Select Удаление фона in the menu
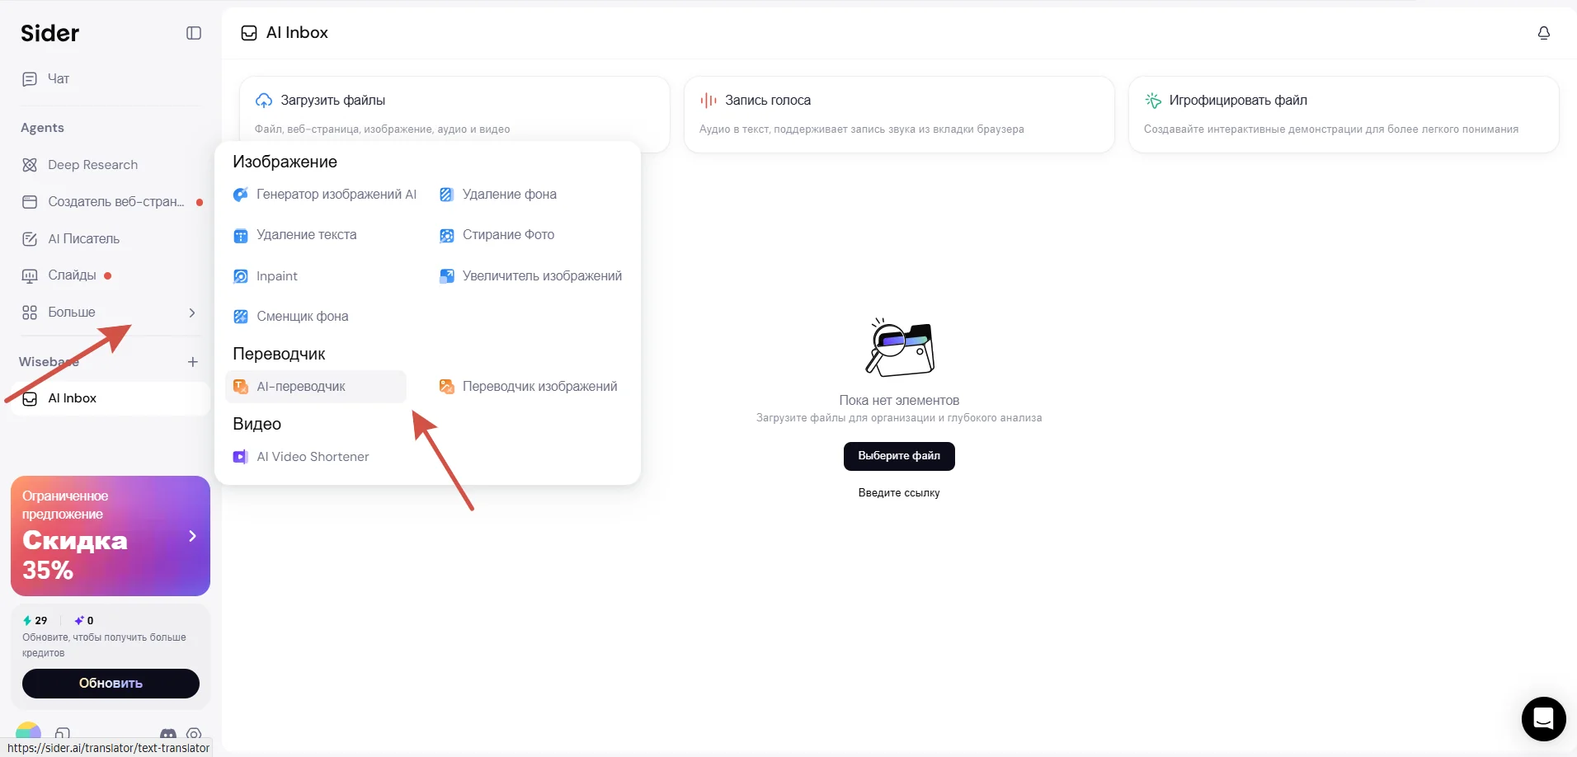This screenshot has width=1577, height=757. [498, 195]
